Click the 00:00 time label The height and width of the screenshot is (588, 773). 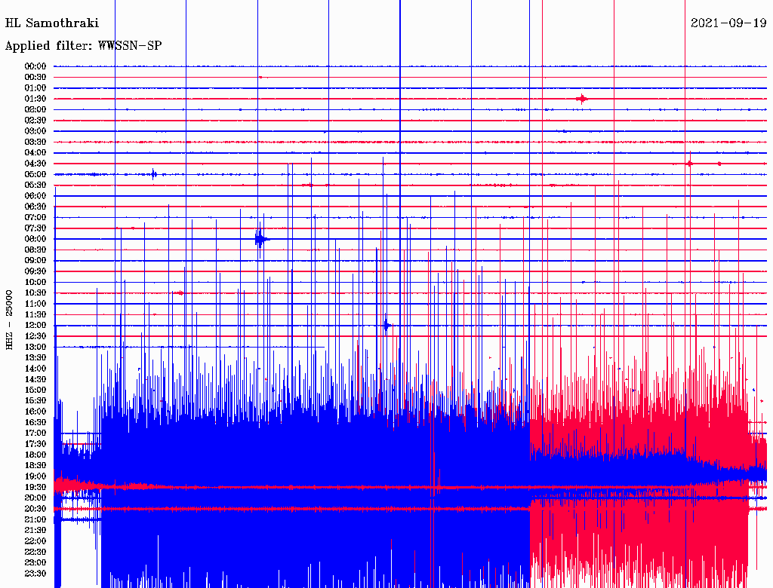pos(35,66)
